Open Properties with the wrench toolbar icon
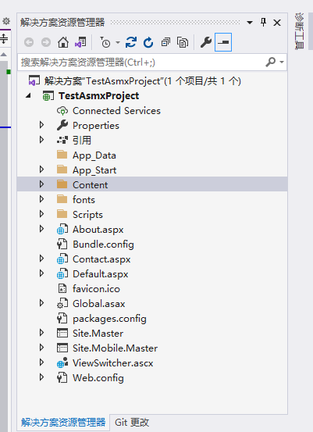This screenshot has width=313, height=432. 205,42
